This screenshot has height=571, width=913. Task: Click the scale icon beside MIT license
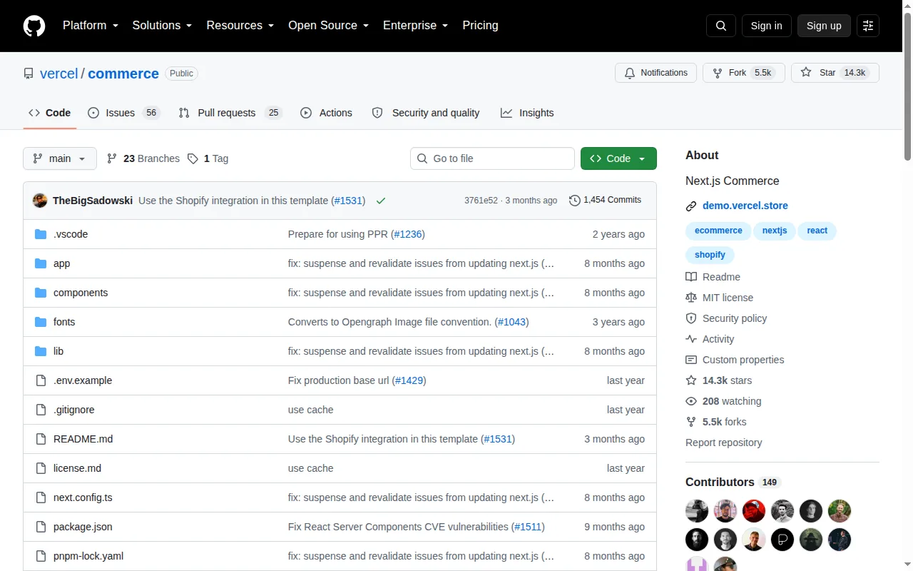click(x=691, y=298)
